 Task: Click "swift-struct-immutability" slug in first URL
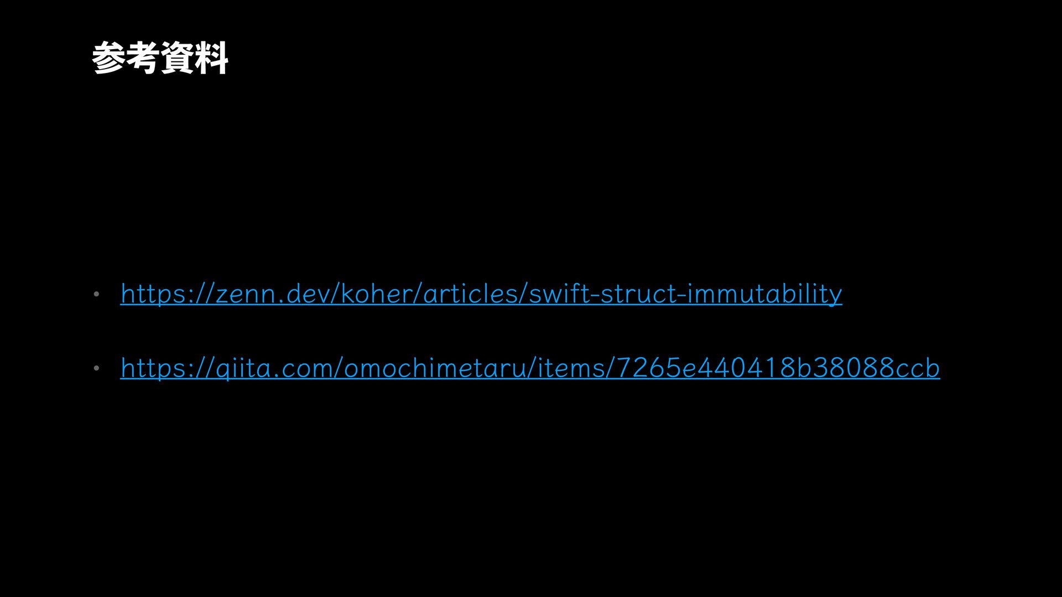tap(686, 294)
